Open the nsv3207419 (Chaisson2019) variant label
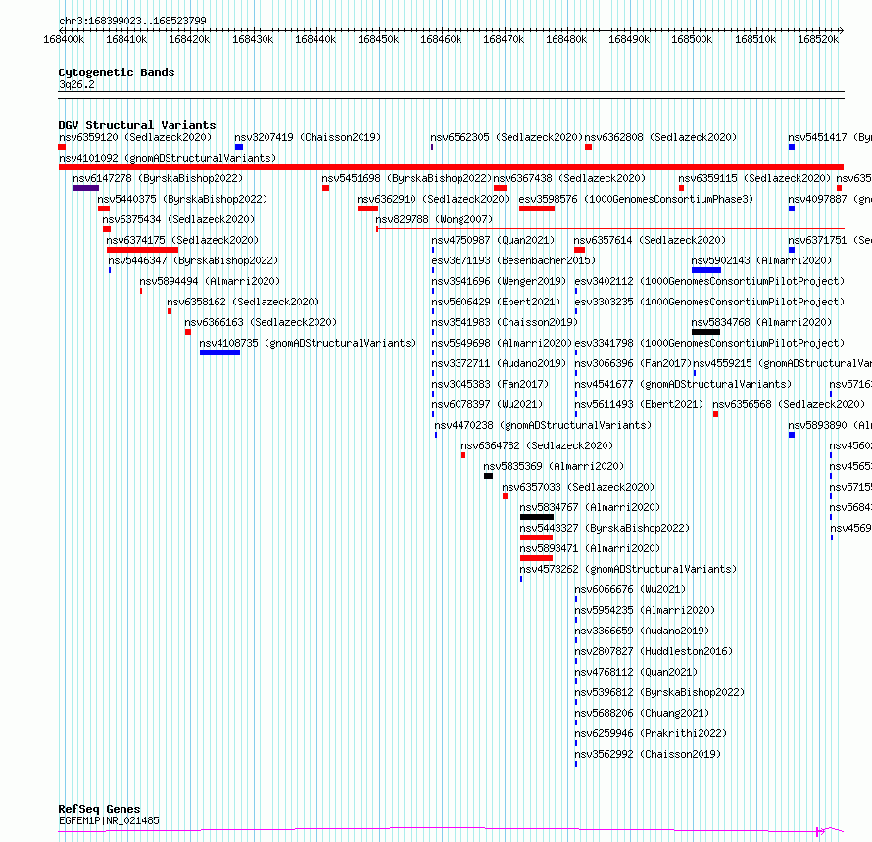The width and height of the screenshot is (872, 842). pyautogui.click(x=308, y=137)
